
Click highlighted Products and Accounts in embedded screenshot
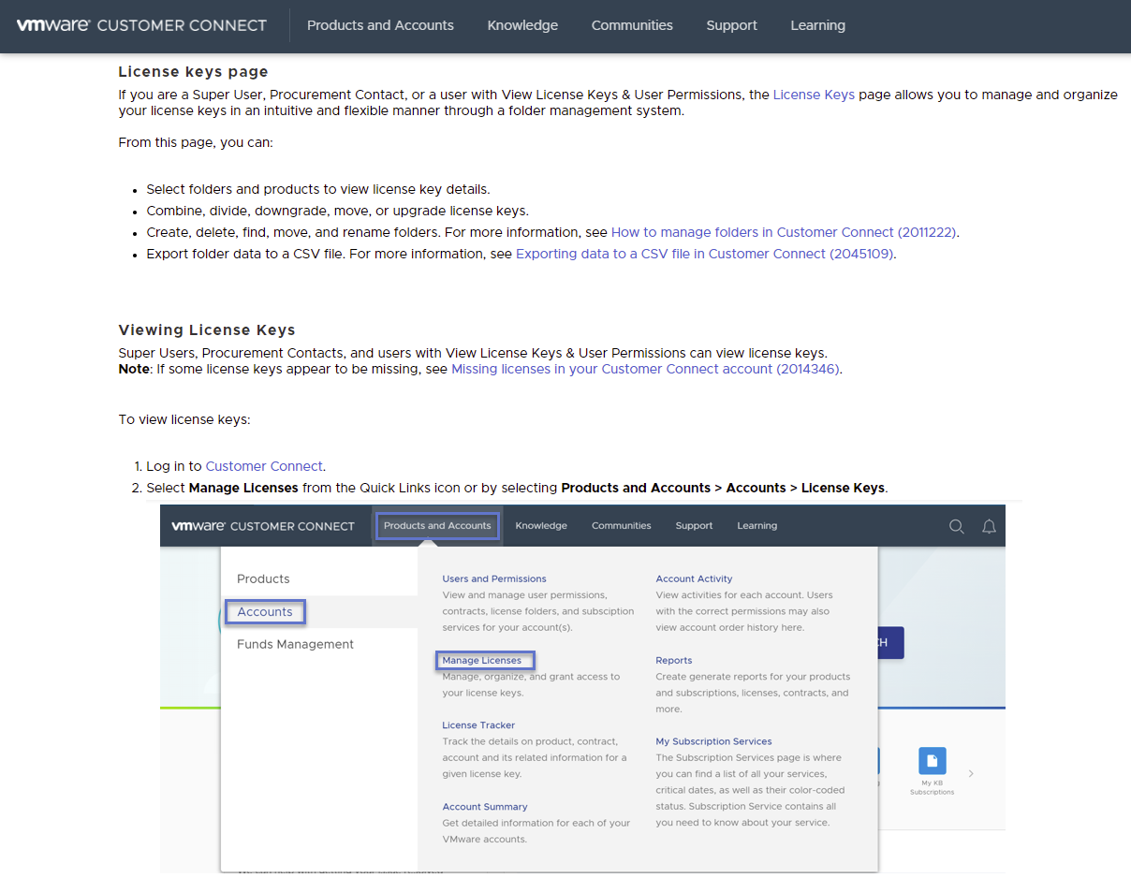click(437, 526)
